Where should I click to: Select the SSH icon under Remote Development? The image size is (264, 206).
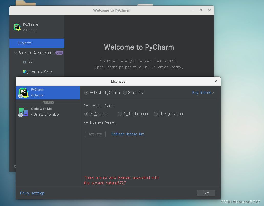click(x=24, y=62)
